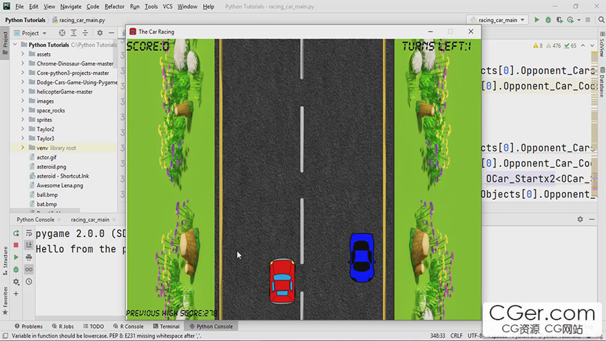Screen dimensions: 606x341
Task: Rerun the console using the rerun icon
Action: 16,234
